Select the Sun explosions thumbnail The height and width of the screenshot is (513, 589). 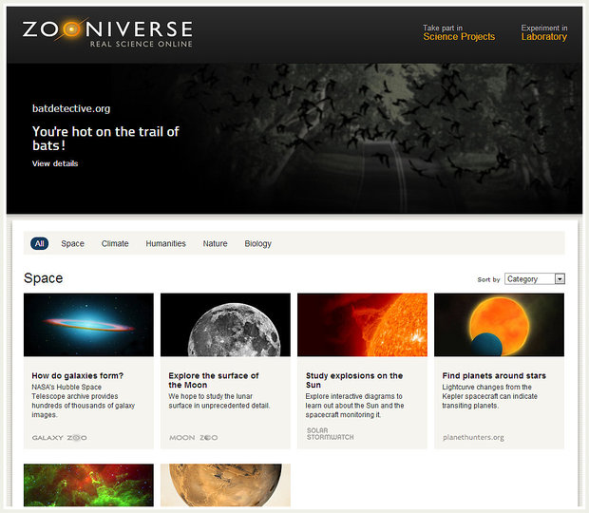[x=362, y=325]
